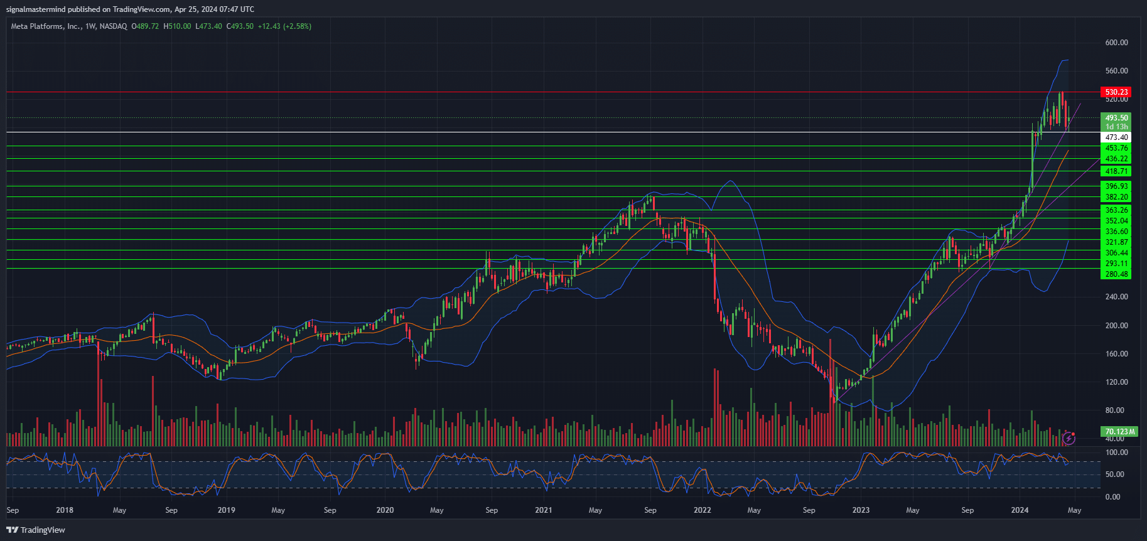This screenshot has height=541, width=1147.
Task: Click the 70.123M volume label
Action: click(x=1119, y=431)
